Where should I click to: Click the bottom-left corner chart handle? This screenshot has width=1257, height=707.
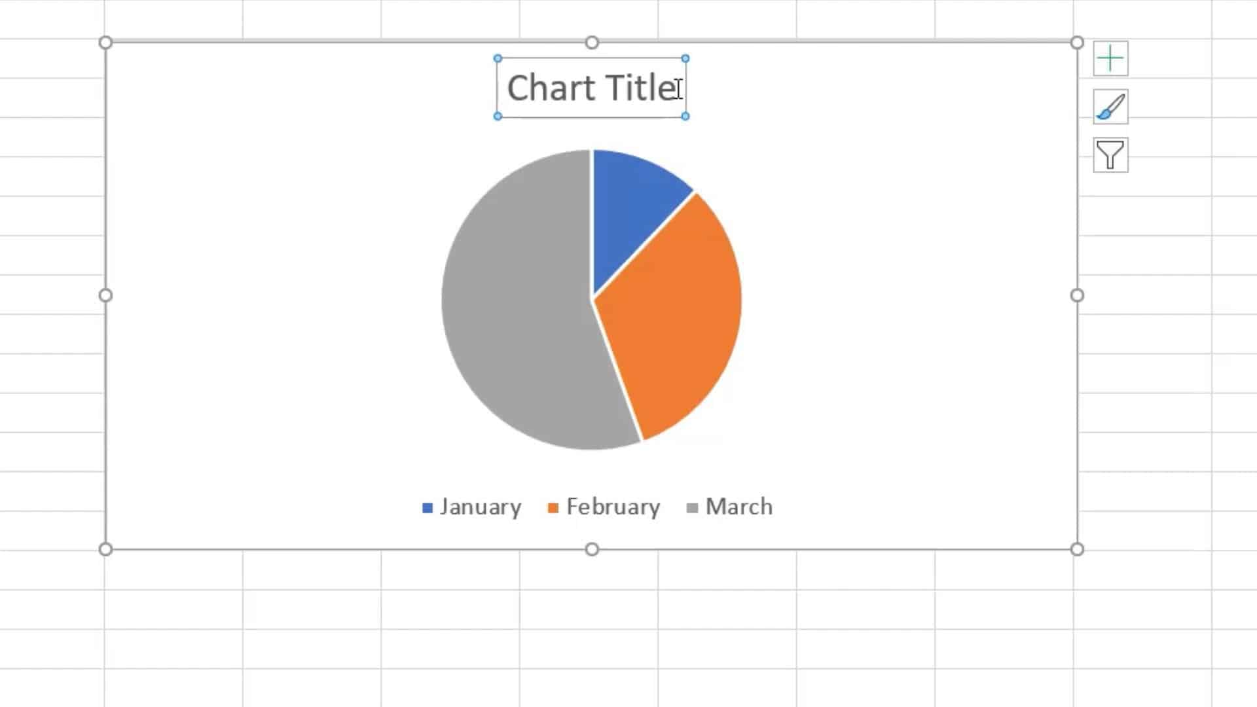tap(105, 548)
